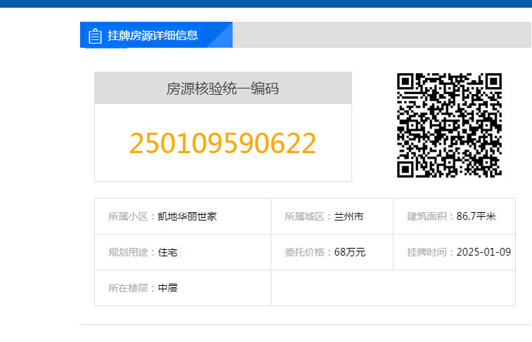Click the city value 兰州市
The height and width of the screenshot is (342, 532).
pos(349,216)
